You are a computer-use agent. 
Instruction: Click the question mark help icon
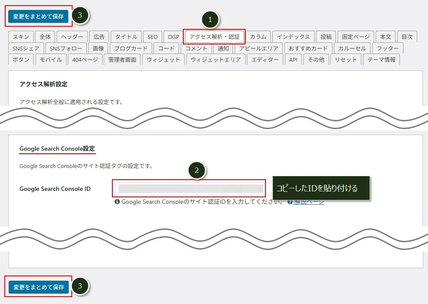(x=290, y=202)
